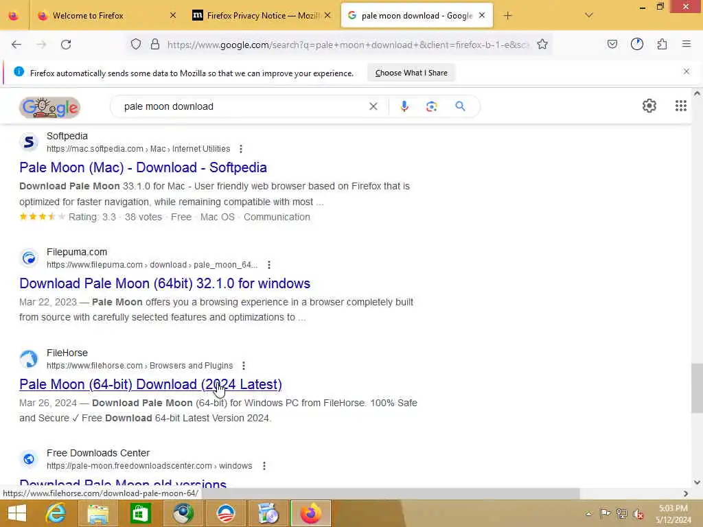Screen dimensions: 703x527
Task: Open more options for Filepuma result
Action: [269, 265]
